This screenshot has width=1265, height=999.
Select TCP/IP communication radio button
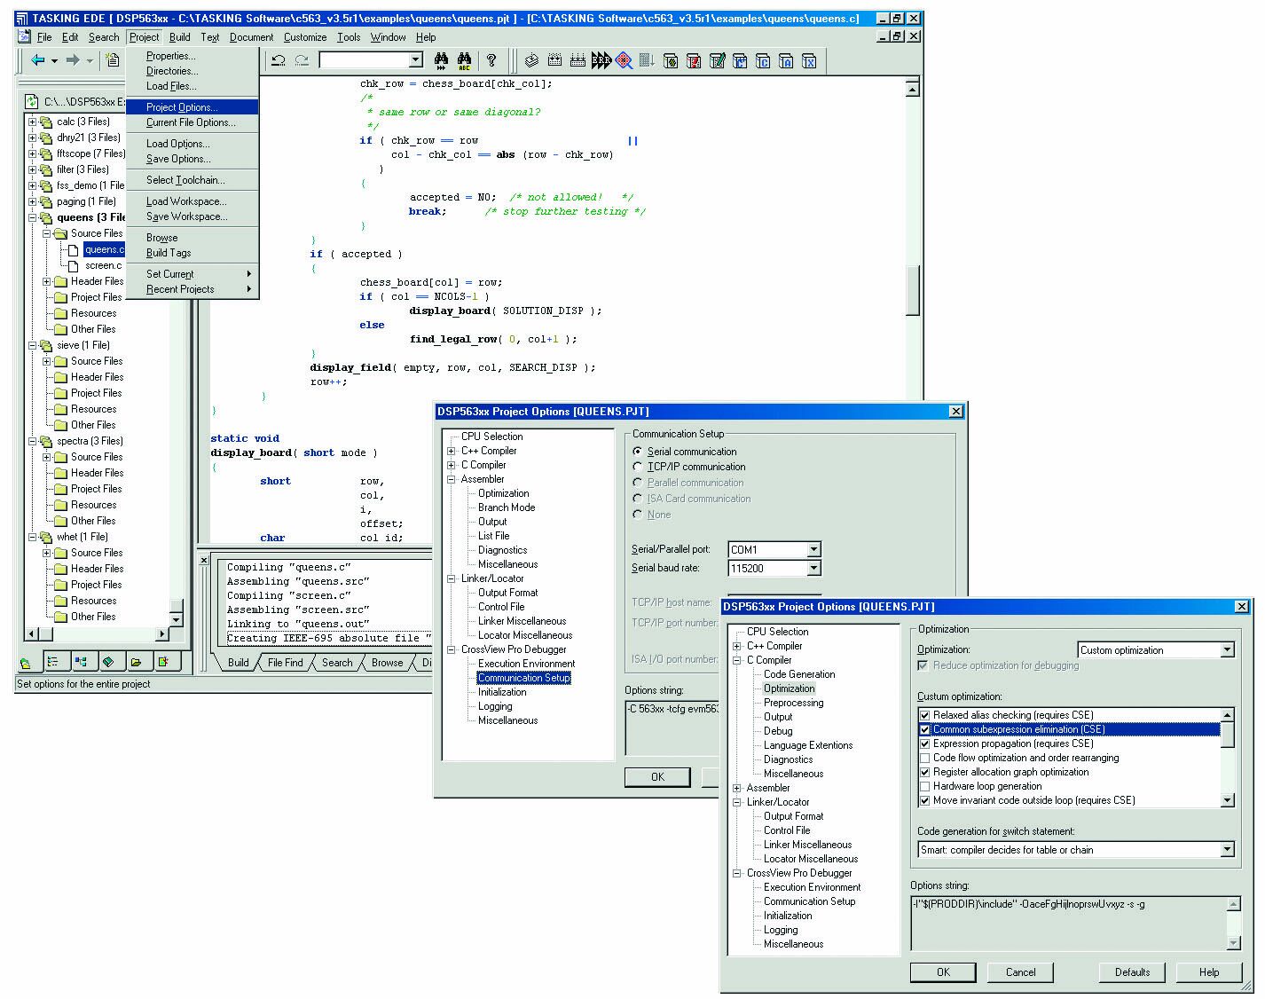(637, 467)
